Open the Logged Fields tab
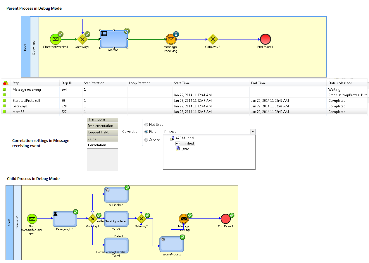The width and height of the screenshot is (369, 263). click(102, 132)
